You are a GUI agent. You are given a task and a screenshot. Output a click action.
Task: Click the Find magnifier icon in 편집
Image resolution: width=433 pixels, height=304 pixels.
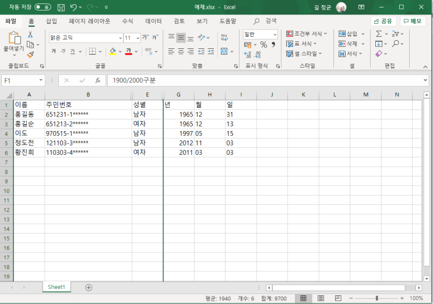[396, 44]
